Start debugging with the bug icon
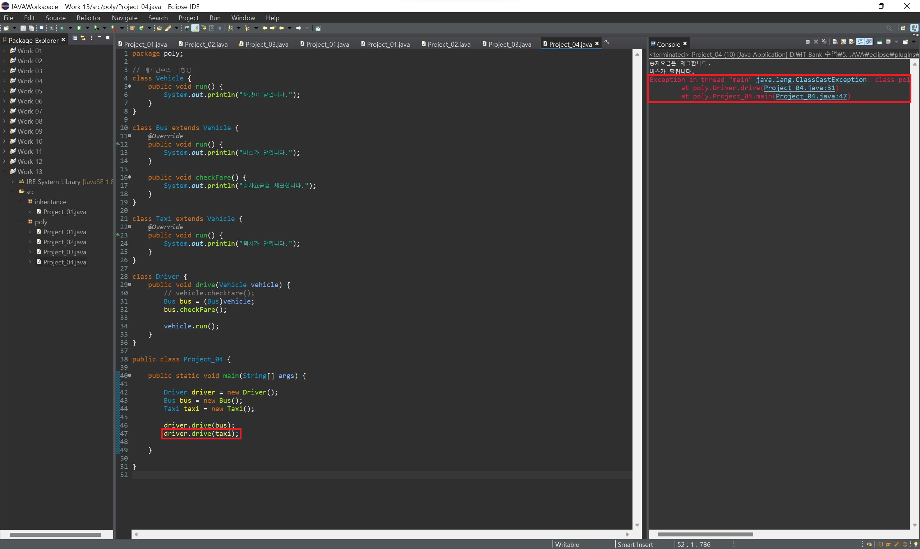This screenshot has width=920, height=549. point(62,28)
